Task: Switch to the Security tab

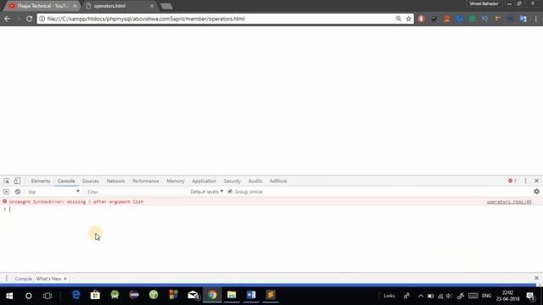Action: coord(232,180)
